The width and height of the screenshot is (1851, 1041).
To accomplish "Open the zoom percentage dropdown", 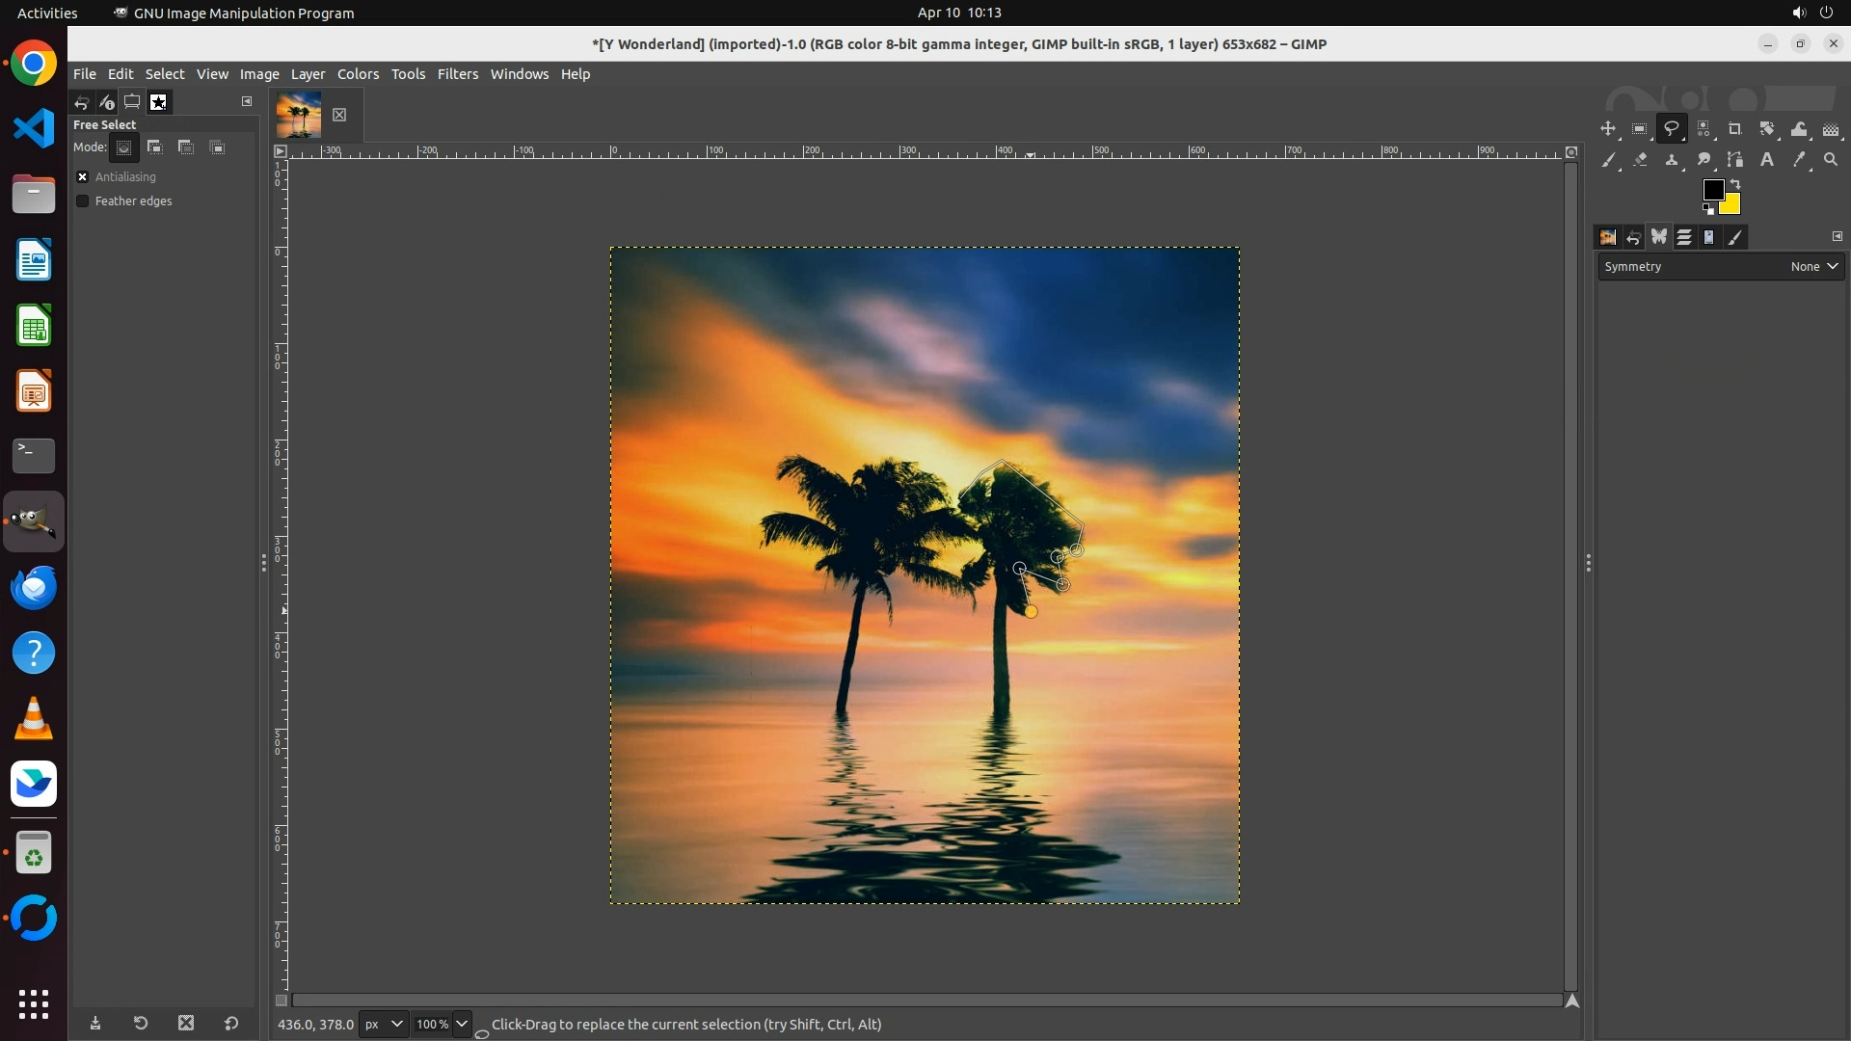I will tap(462, 1024).
